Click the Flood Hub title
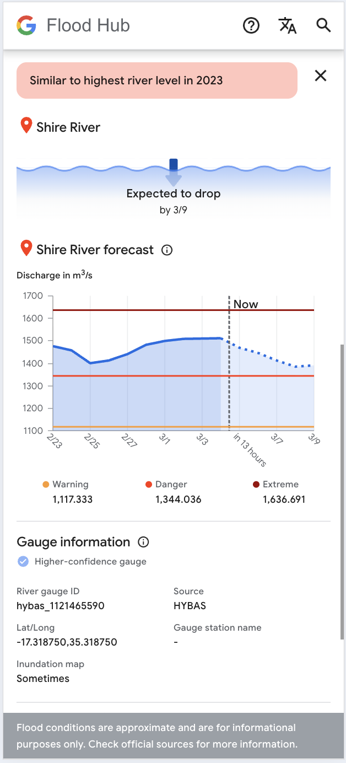This screenshot has height=763, width=346. point(88,25)
